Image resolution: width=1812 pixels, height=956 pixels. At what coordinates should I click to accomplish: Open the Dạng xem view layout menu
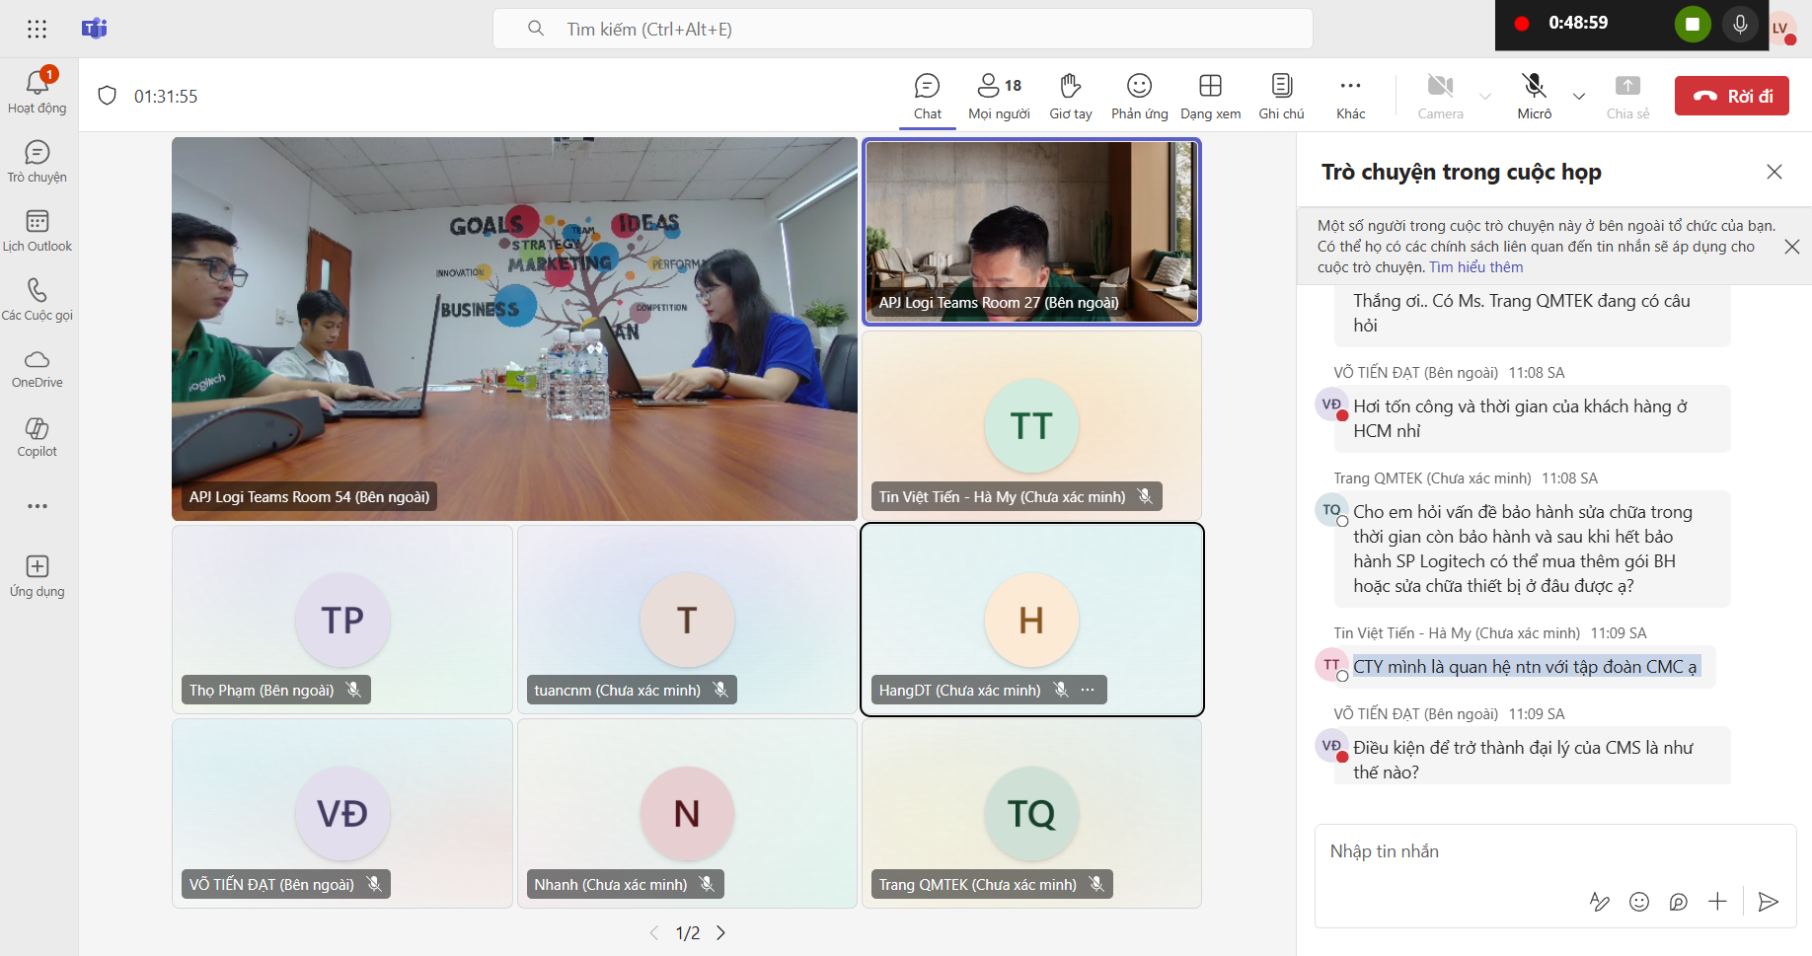(1210, 96)
